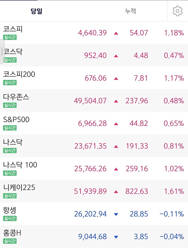Select the 실시간 badge under 나스닥
188x248 pixels.
click(9, 151)
